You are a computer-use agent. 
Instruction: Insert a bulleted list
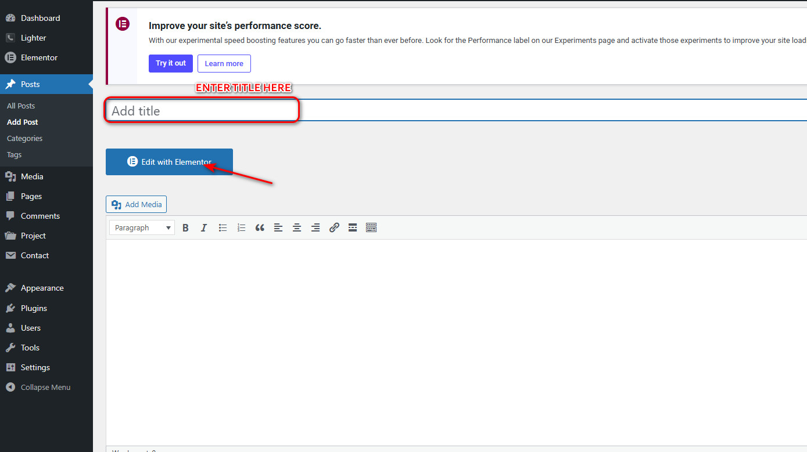[223, 228]
